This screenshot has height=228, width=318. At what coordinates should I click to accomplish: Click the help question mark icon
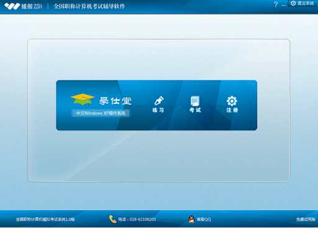[x=276, y=4]
